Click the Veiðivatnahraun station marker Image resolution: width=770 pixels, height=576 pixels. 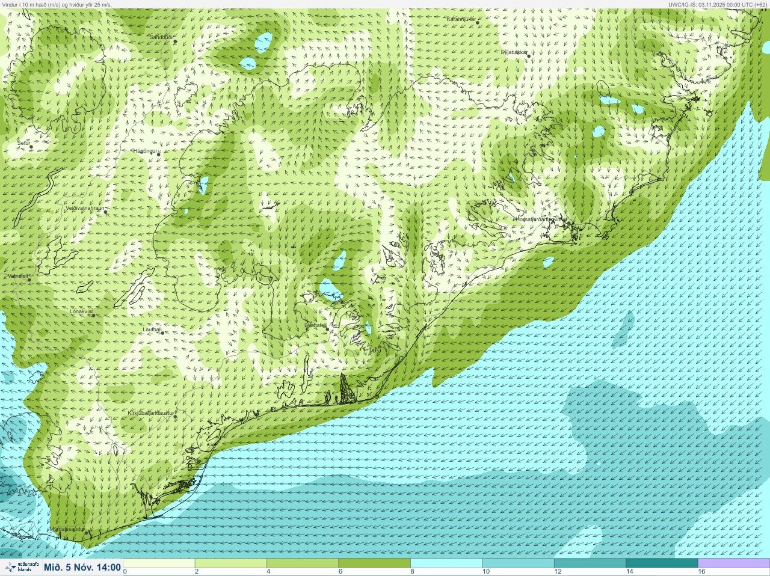coord(105,212)
